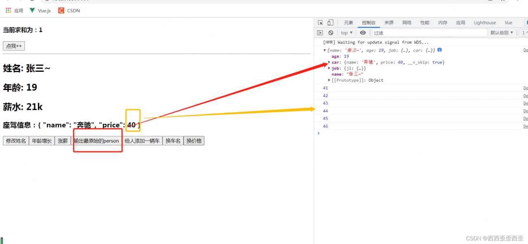The height and width of the screenshot is (244, 528).
Task: Click the age: 19 property line
Action: [340, 56]
